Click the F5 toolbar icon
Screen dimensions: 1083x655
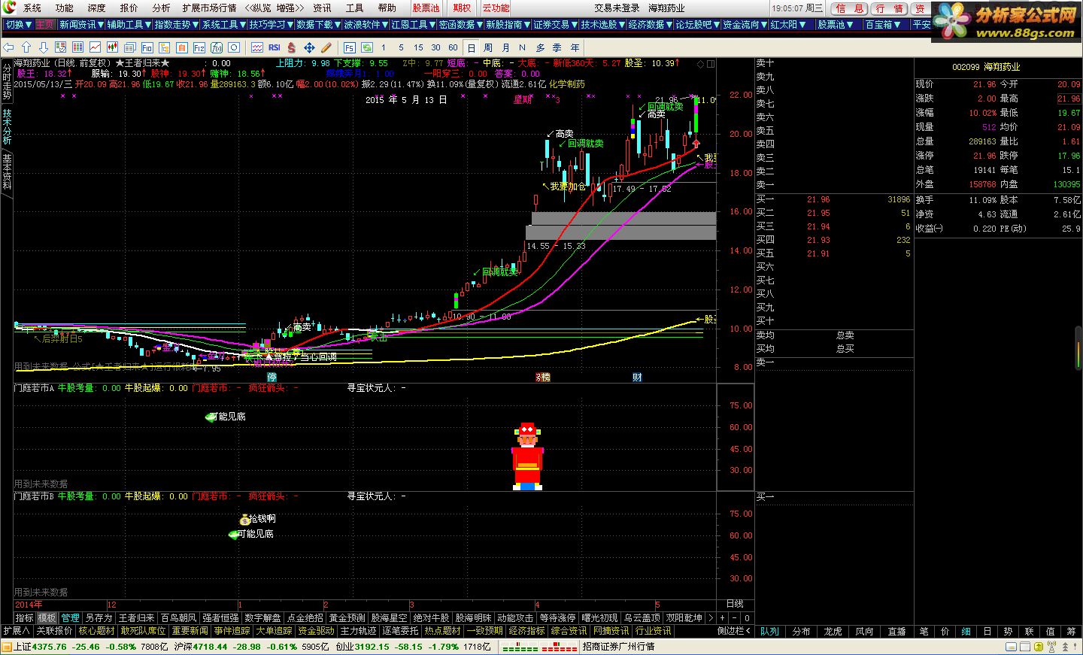[x=349, y=47]
